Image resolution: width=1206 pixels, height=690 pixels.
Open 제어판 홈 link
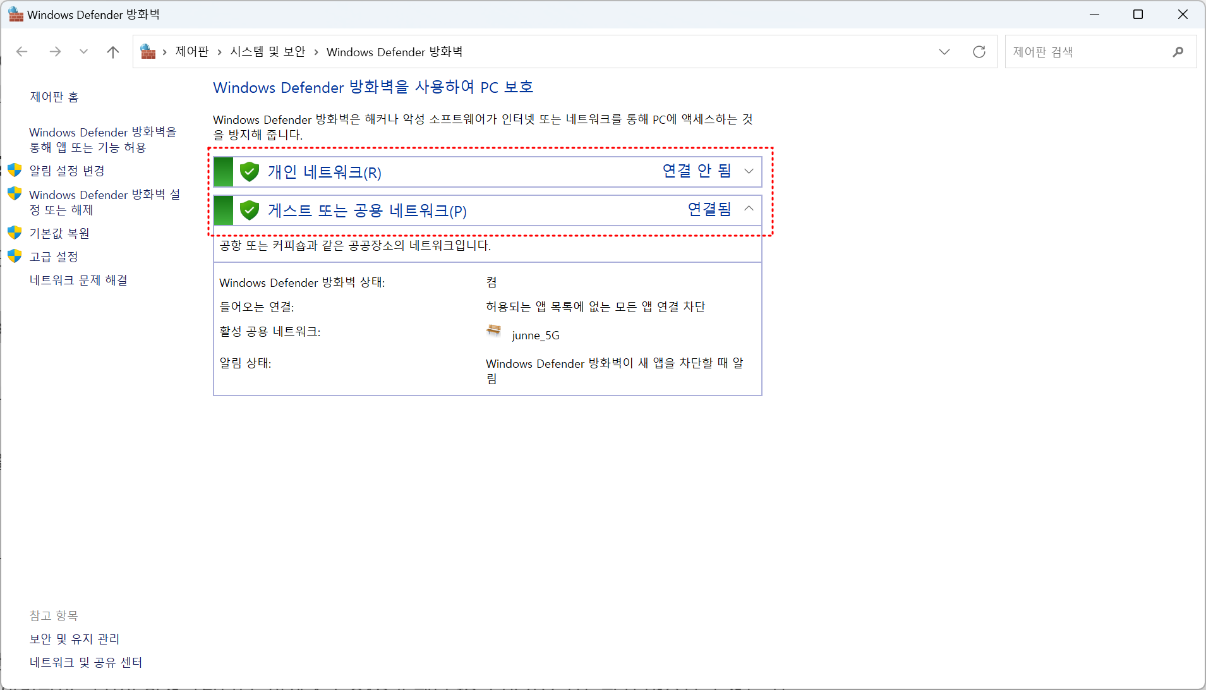pyautogui.click(x=54, y=97)
